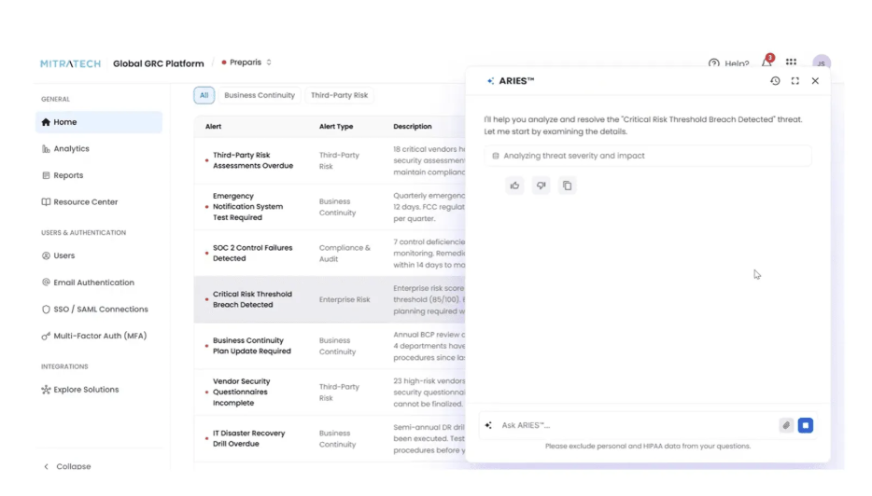Viewport: 872px width, 496px height.
Task: Open Multi-Factor Auth (MFA)
Action: click(x=99, y=336)
